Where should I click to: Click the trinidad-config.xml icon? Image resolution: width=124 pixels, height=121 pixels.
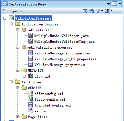click(31, 105)
